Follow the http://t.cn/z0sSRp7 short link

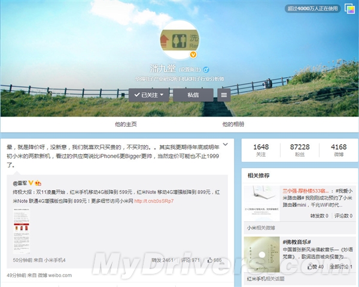[x=154, y=201]
